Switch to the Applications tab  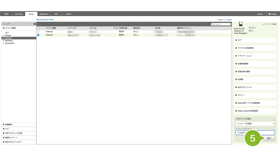point(44,14)
